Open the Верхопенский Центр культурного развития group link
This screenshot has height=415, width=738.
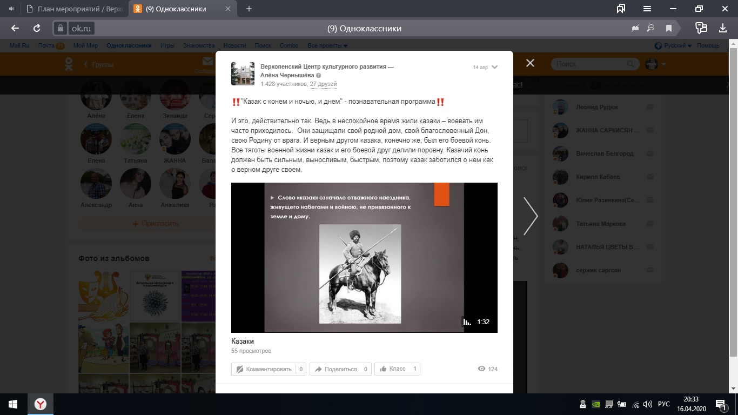(x=327, y=66)
